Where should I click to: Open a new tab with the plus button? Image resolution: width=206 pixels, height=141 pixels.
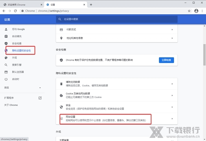tap(91, 5)
